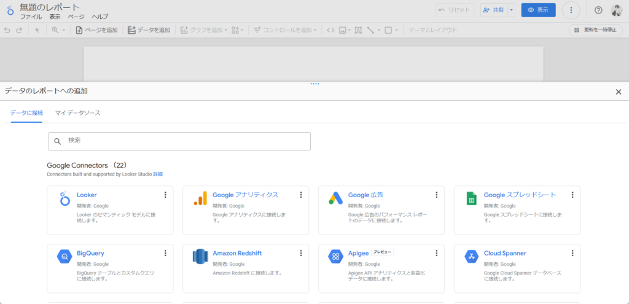Viewport: 629px width, 304px height.
Task: Click the ページを追加 button
Action: tap(96, 30)
